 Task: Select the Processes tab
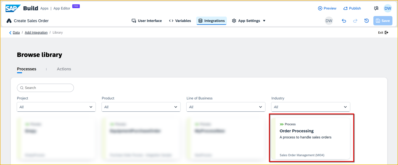[x=27, y=69]
